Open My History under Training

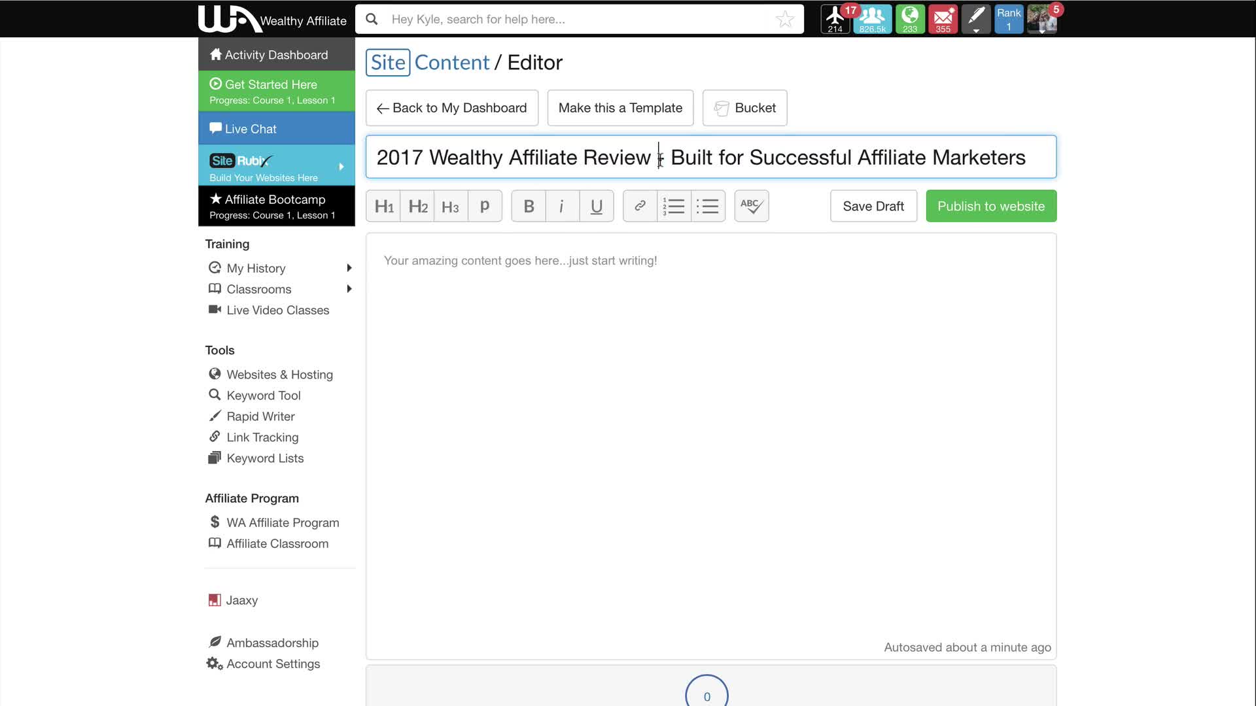256,268
